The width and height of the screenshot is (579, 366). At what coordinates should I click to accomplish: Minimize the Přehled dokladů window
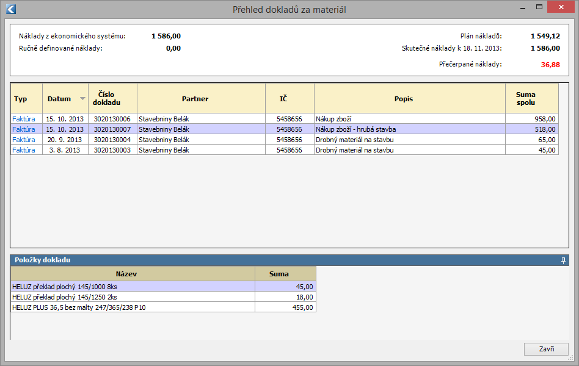pyautogui.click(x=522, y=8)
